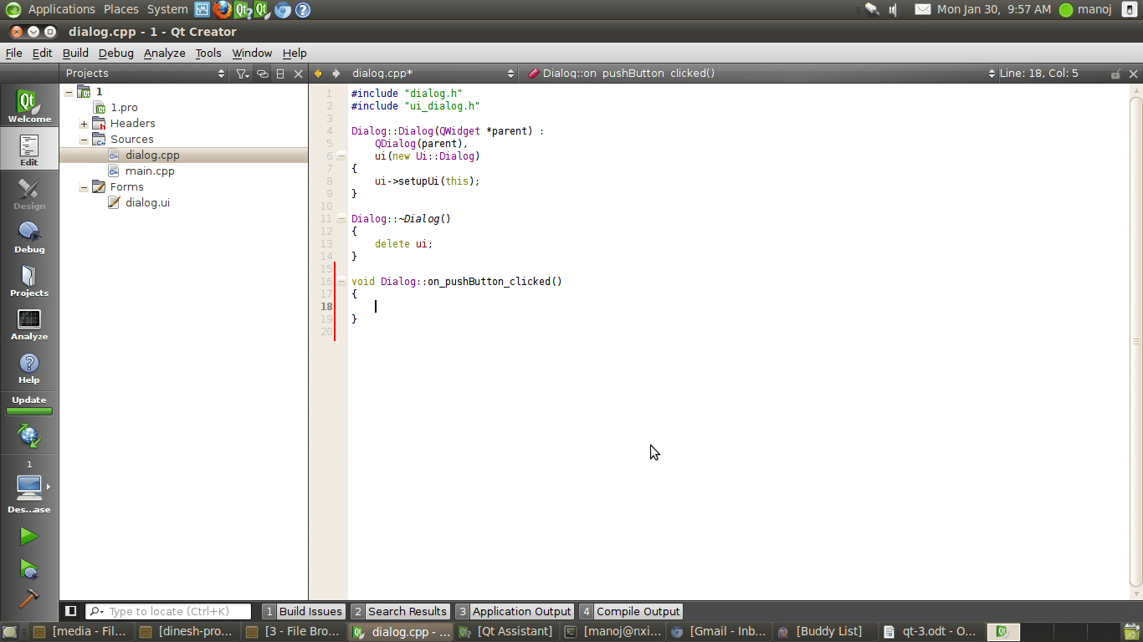Click the Update globe icon
This screenshot has height=642, width=1143.
pyautogui.click(x=29, y=436)
